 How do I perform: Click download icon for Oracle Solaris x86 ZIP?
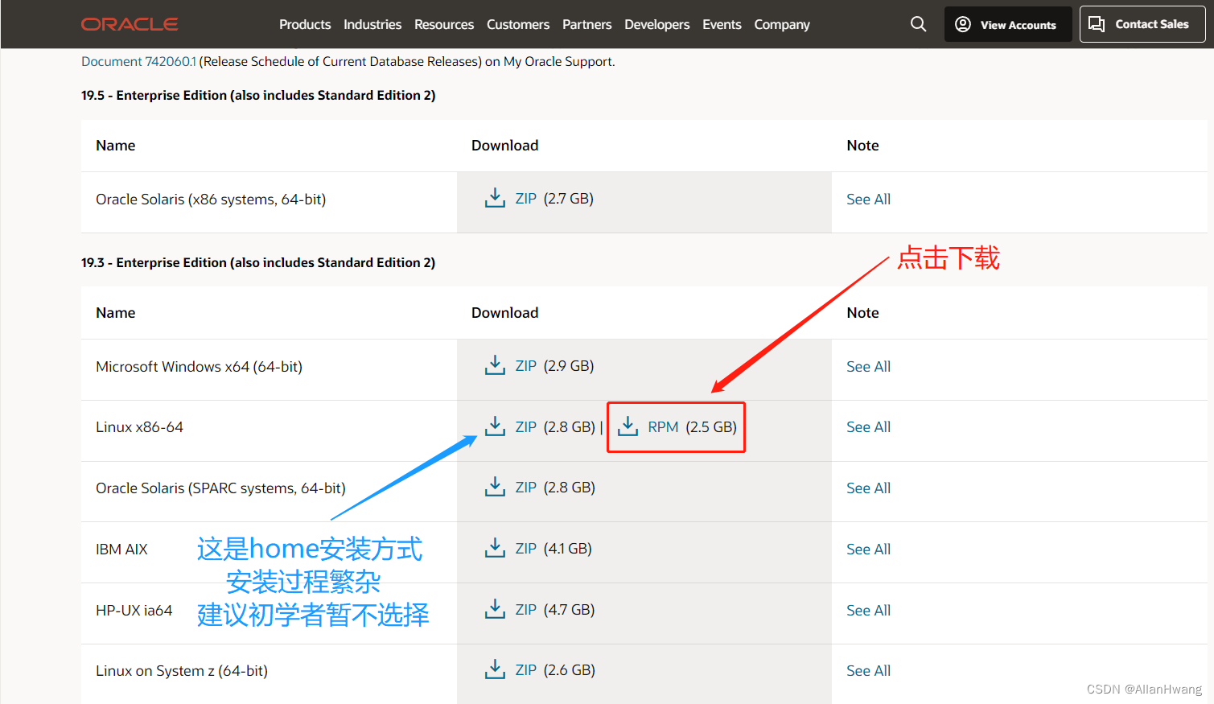(495, 198)
